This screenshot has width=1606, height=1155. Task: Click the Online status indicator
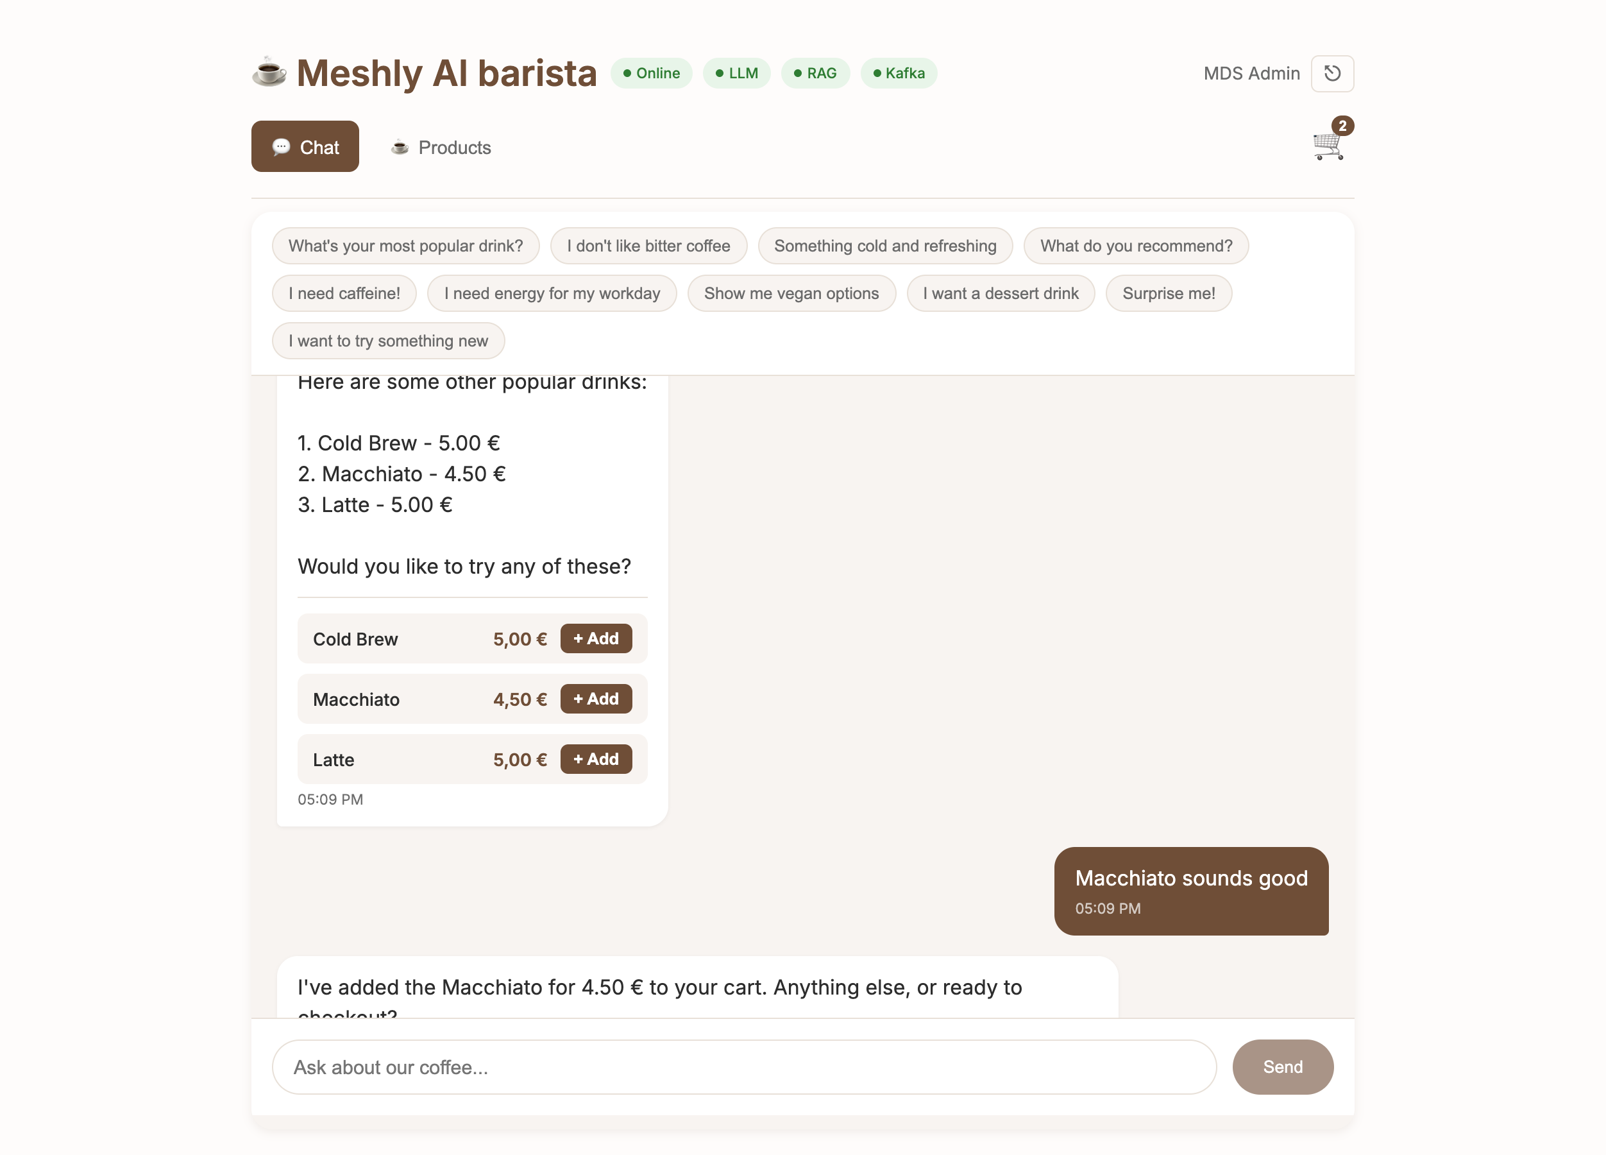(x=651, y=73)
